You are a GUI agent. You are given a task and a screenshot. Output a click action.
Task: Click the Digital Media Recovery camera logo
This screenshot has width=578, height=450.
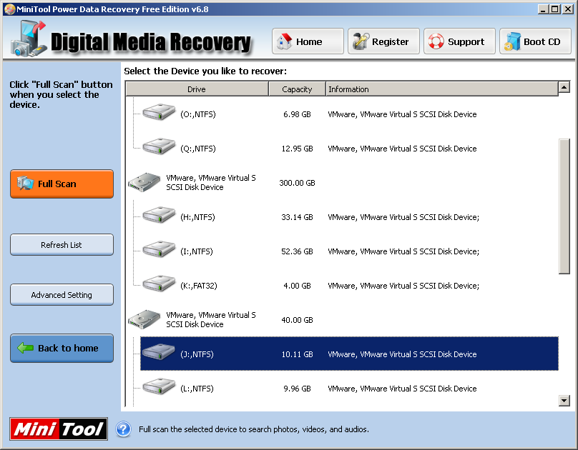[x=29, y=39]
